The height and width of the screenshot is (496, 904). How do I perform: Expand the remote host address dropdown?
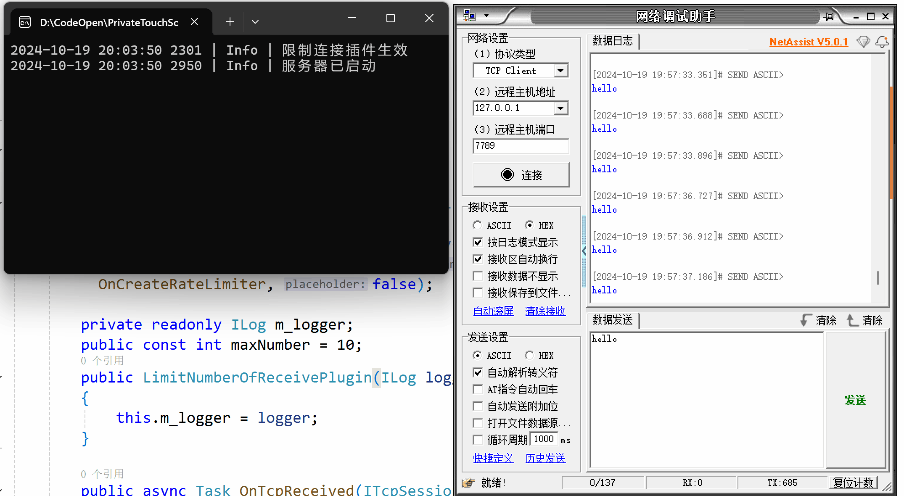(x=560, y=108)
